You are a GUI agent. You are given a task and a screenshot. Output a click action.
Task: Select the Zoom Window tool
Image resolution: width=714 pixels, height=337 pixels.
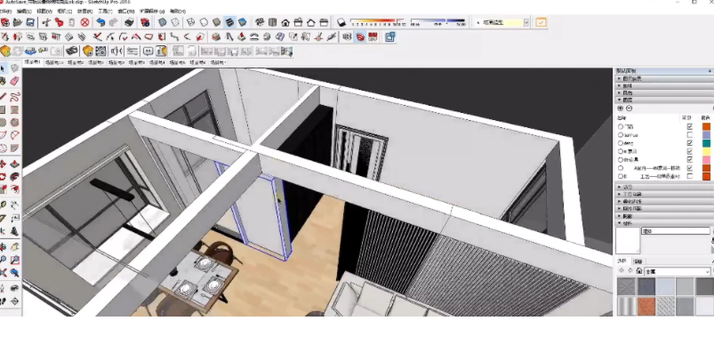click(14, 261)
